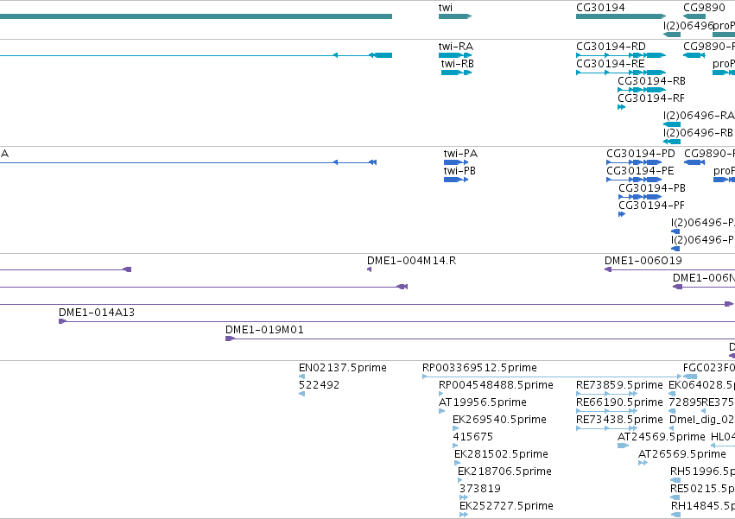
Task: Select the CG9890 gene glyph
Action: tap(694, 16)
